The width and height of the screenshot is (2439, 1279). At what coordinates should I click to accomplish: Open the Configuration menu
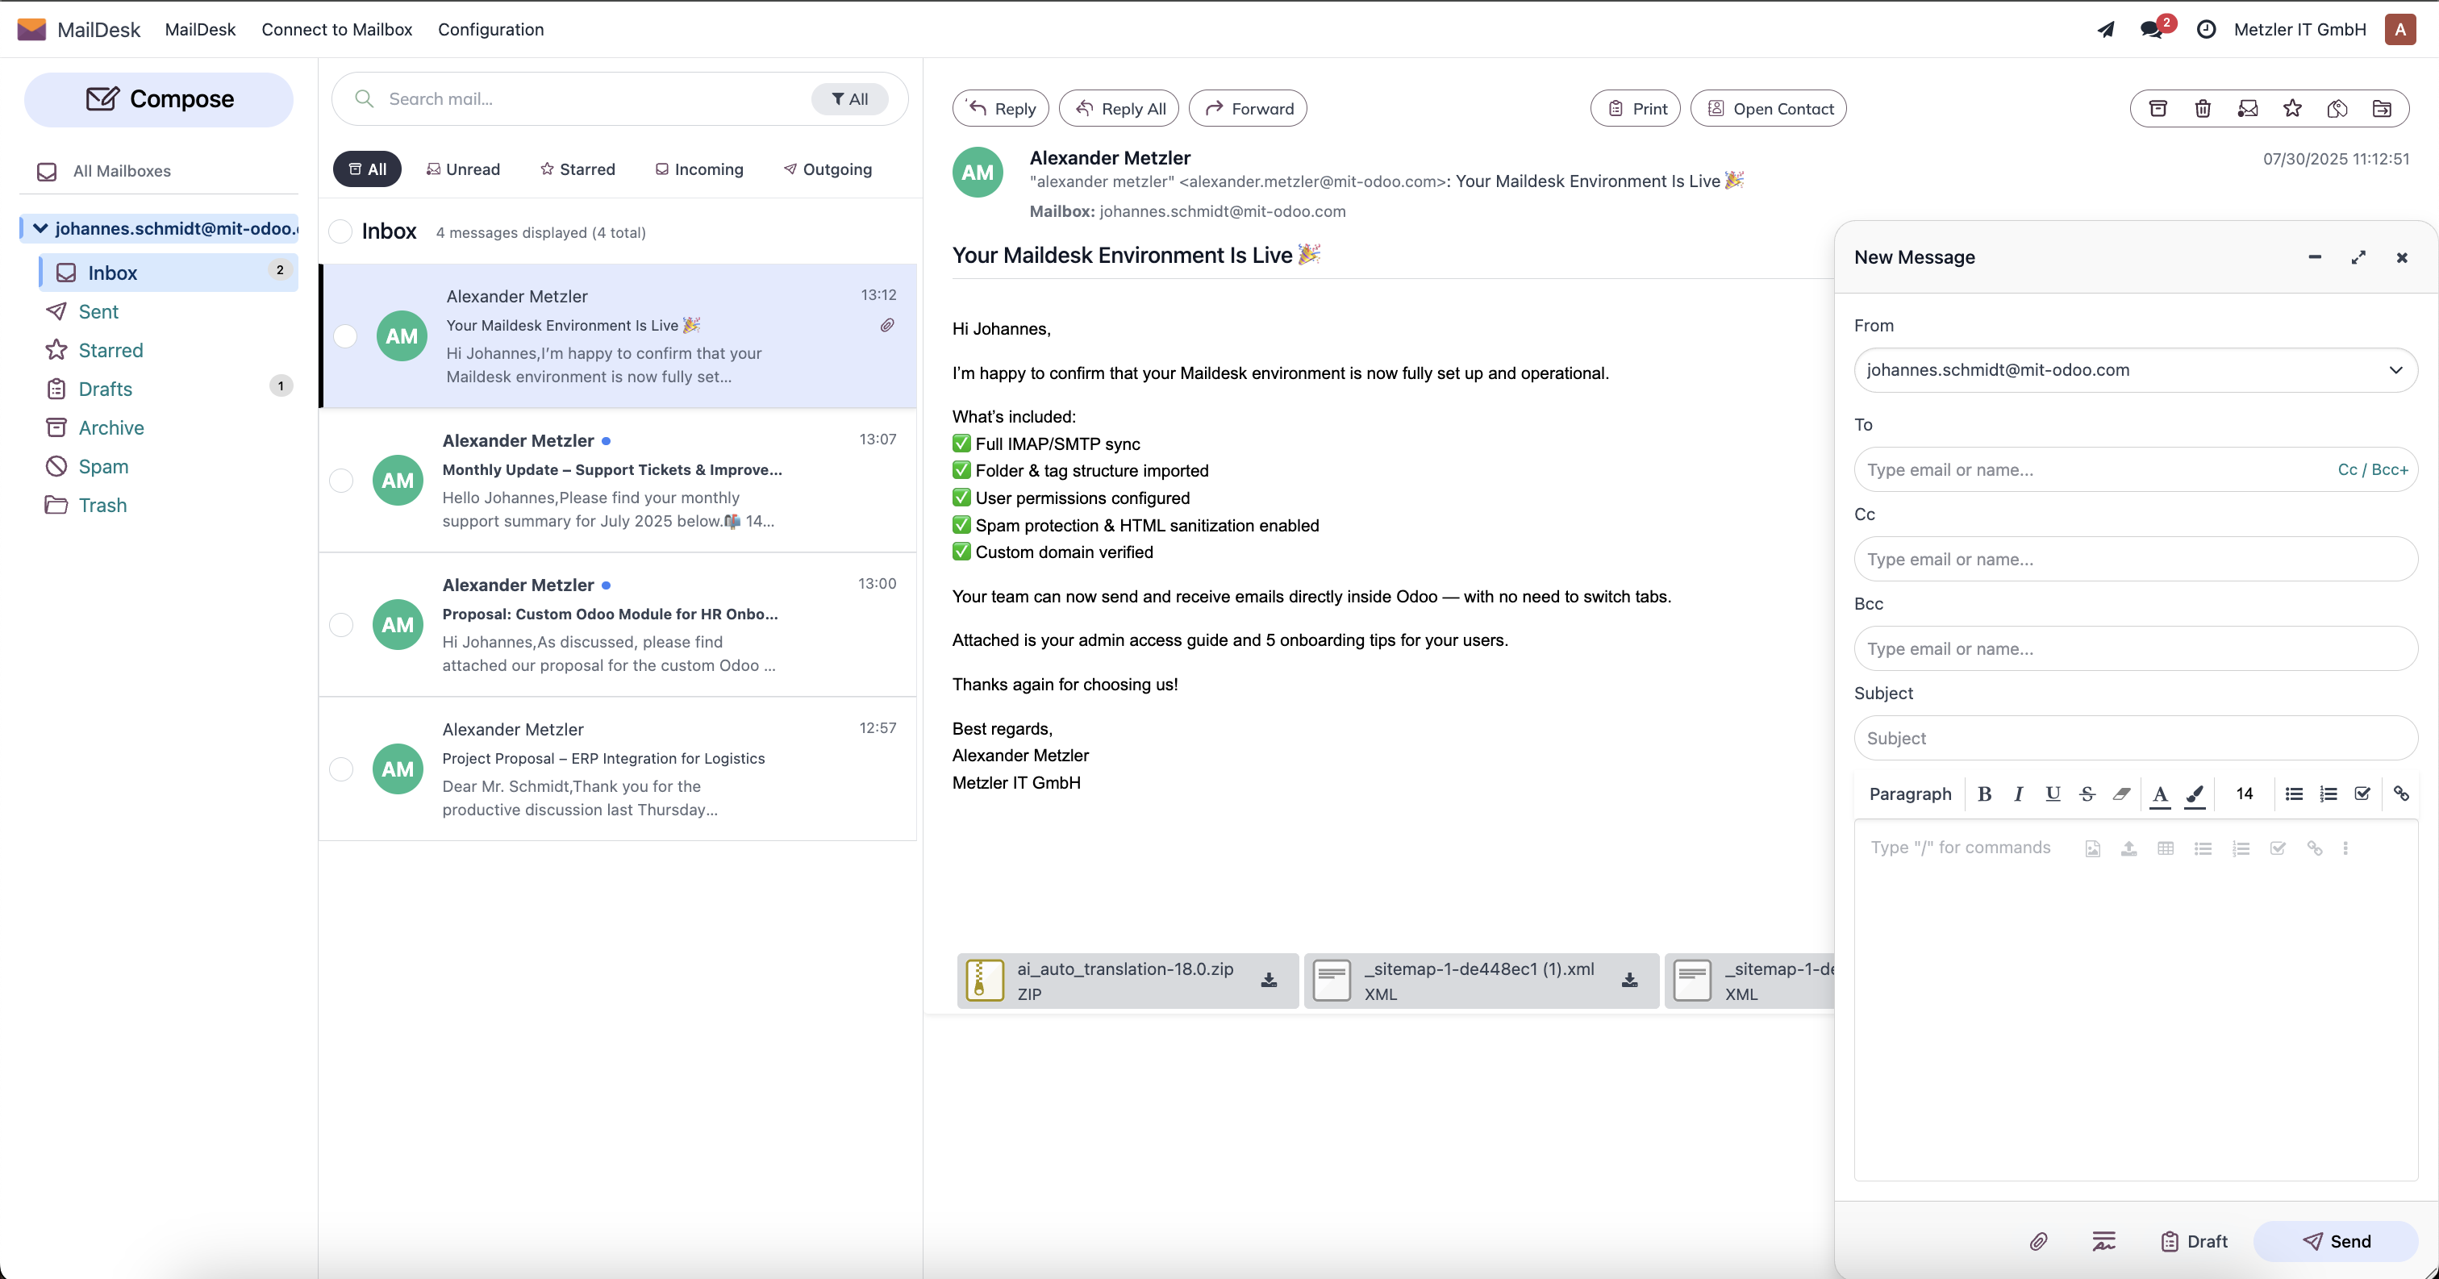click(x=490, y=29)
